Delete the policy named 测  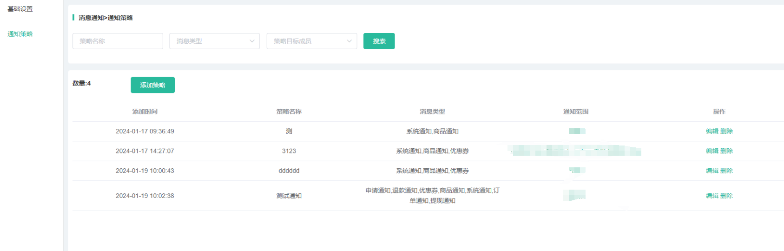[726, 131]
